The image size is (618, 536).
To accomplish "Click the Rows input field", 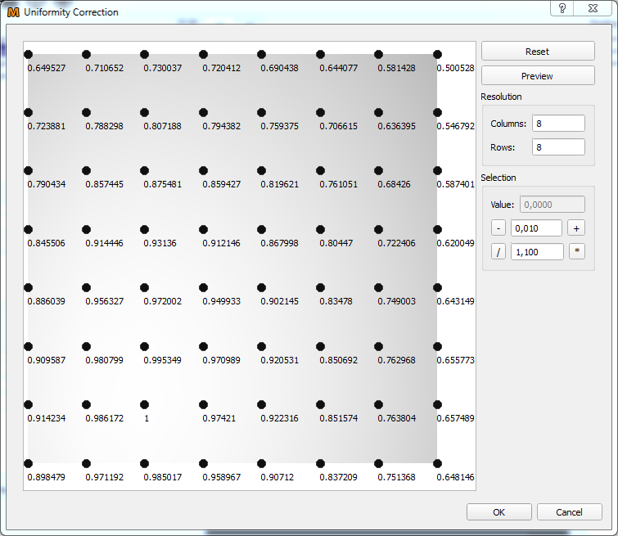I will [x=557, y=147].
